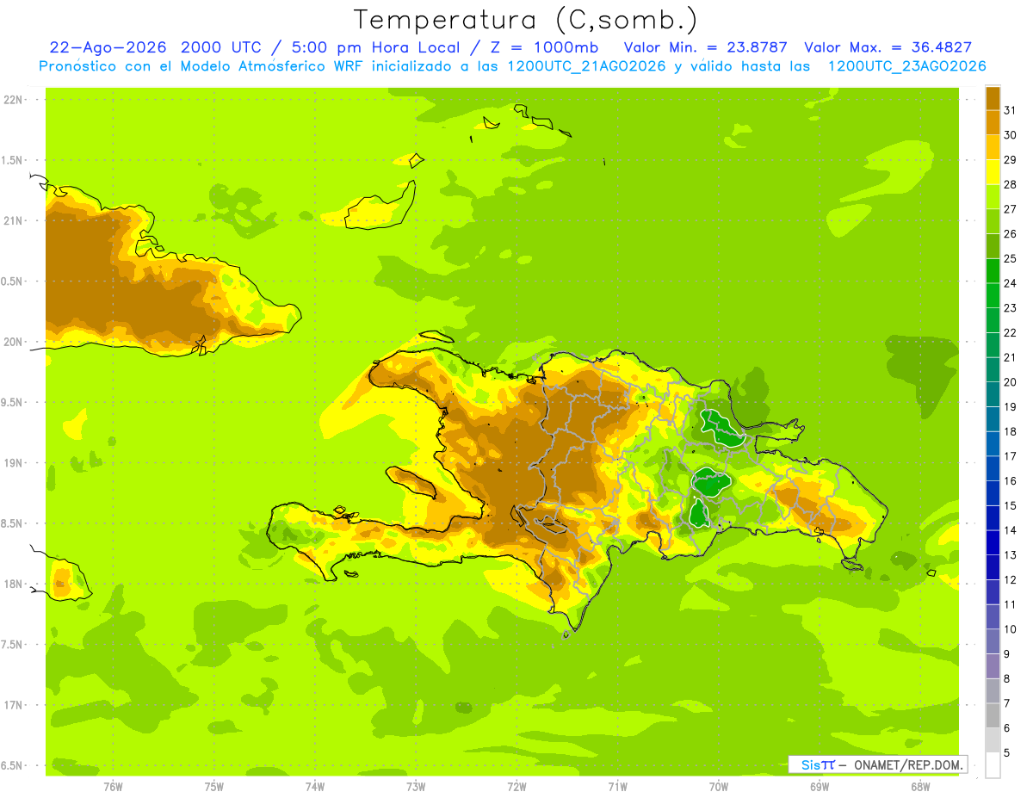The height and width of the screenshot is (798, 1033).
Task: Select the 5 value on the color scale
Action: coord(1007,752)
